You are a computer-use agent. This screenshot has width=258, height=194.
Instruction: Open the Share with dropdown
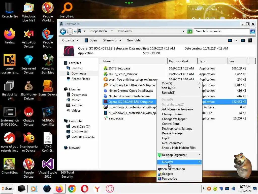tap(112, 40)
